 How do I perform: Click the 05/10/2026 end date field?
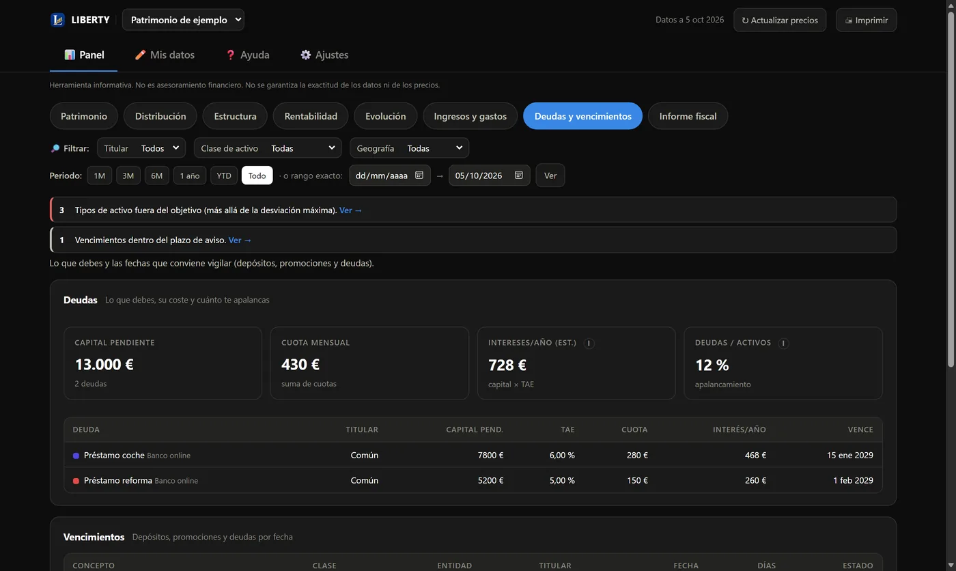489,176
